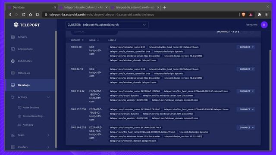Viewport: 276px width, 155px height.
Task: Click label computer_name: DC1
Action: (x=128, y=47)
